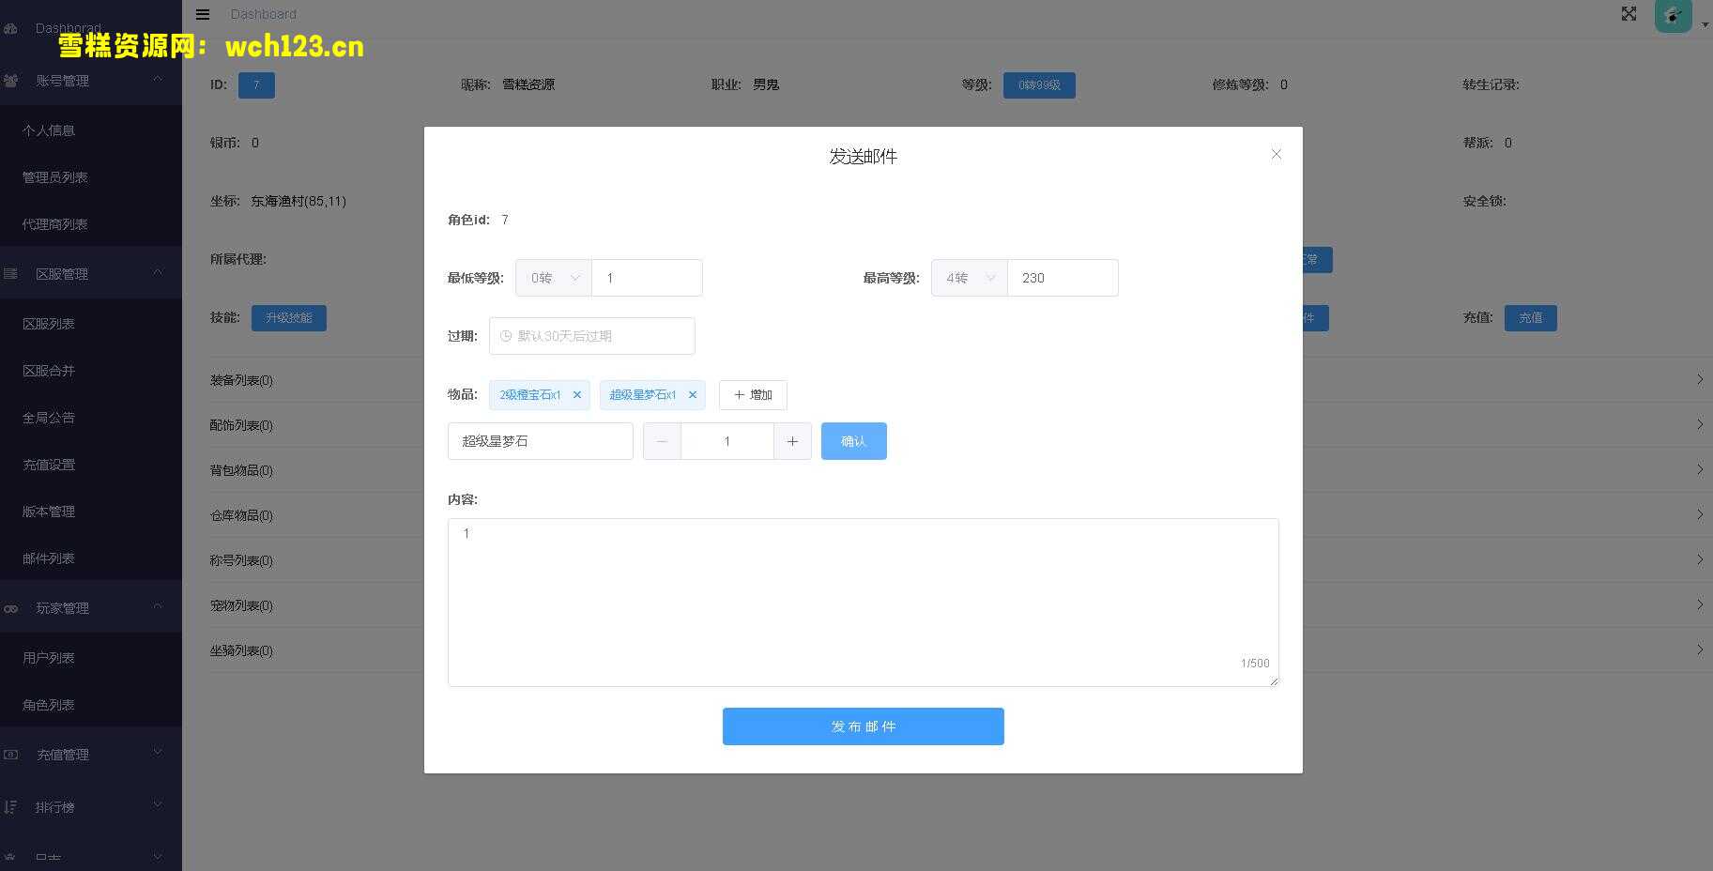
Task: Open 区服列表 in the sidebar
Action: pos(91,324)
